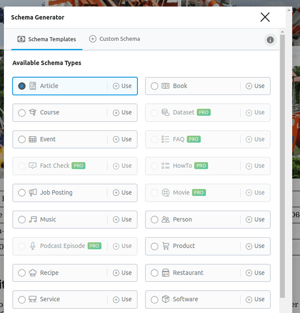Select the Restaurant radio button
Viewport: 300px width, 313px height.
(155, 273)
